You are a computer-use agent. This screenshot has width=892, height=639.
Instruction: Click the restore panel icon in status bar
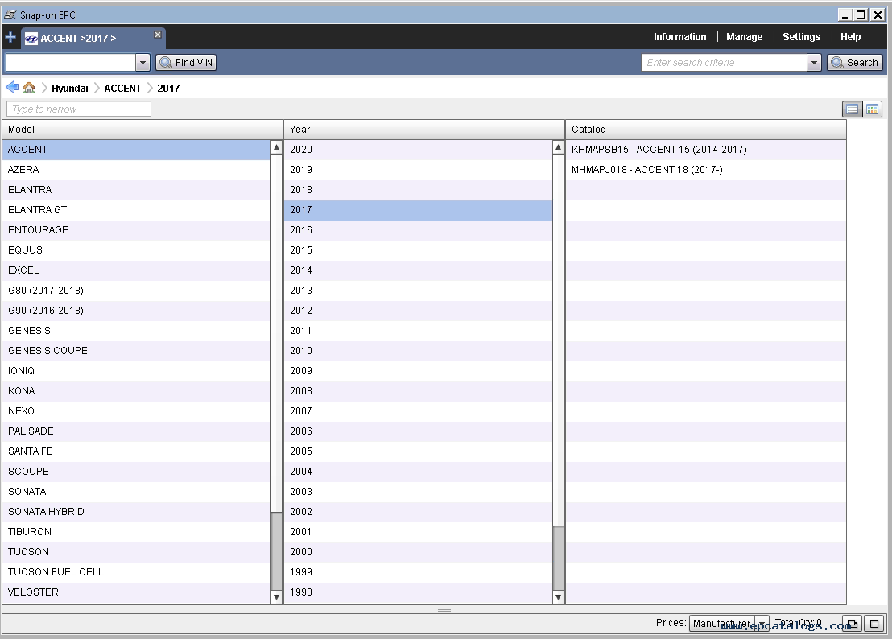tap(852, 624)
